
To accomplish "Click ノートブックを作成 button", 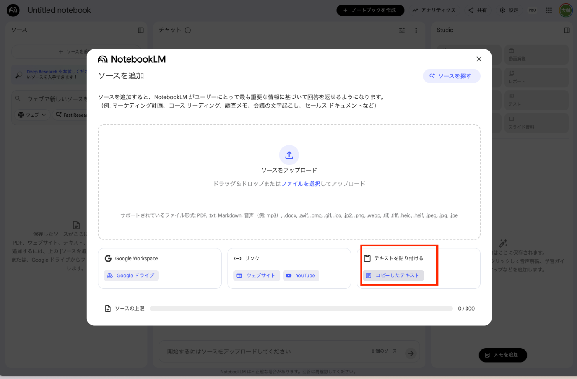I will (370, 10).
